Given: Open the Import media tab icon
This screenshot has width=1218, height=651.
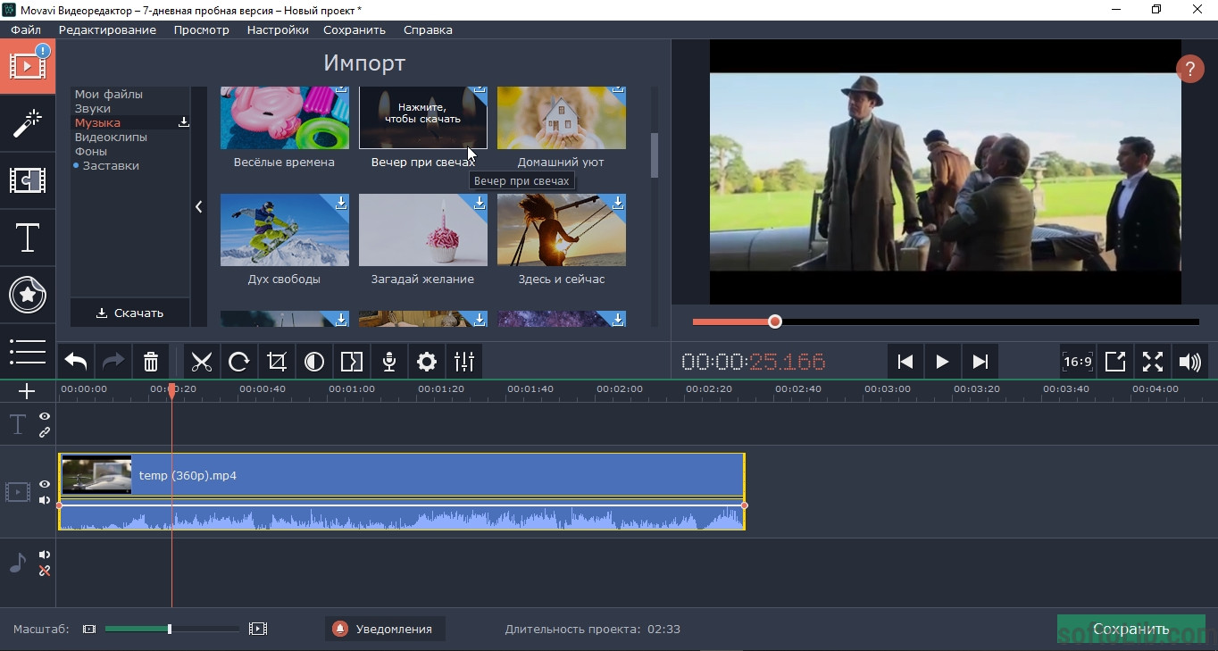Looking at the screenshot, I should click(28, 66).
